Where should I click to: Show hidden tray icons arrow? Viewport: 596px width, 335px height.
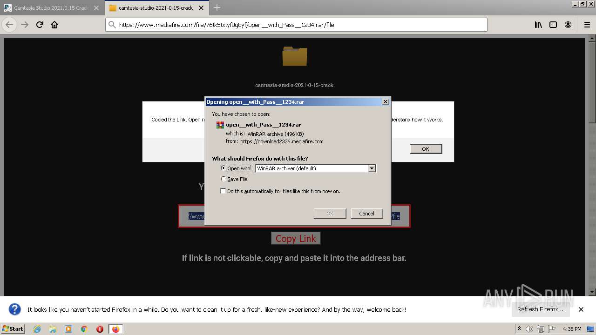[x=519, y=329]
